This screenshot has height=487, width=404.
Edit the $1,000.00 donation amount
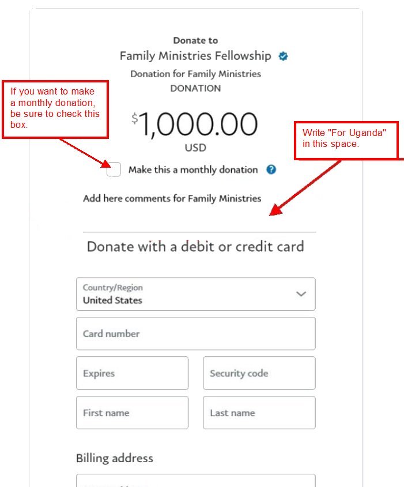(195, 124)
